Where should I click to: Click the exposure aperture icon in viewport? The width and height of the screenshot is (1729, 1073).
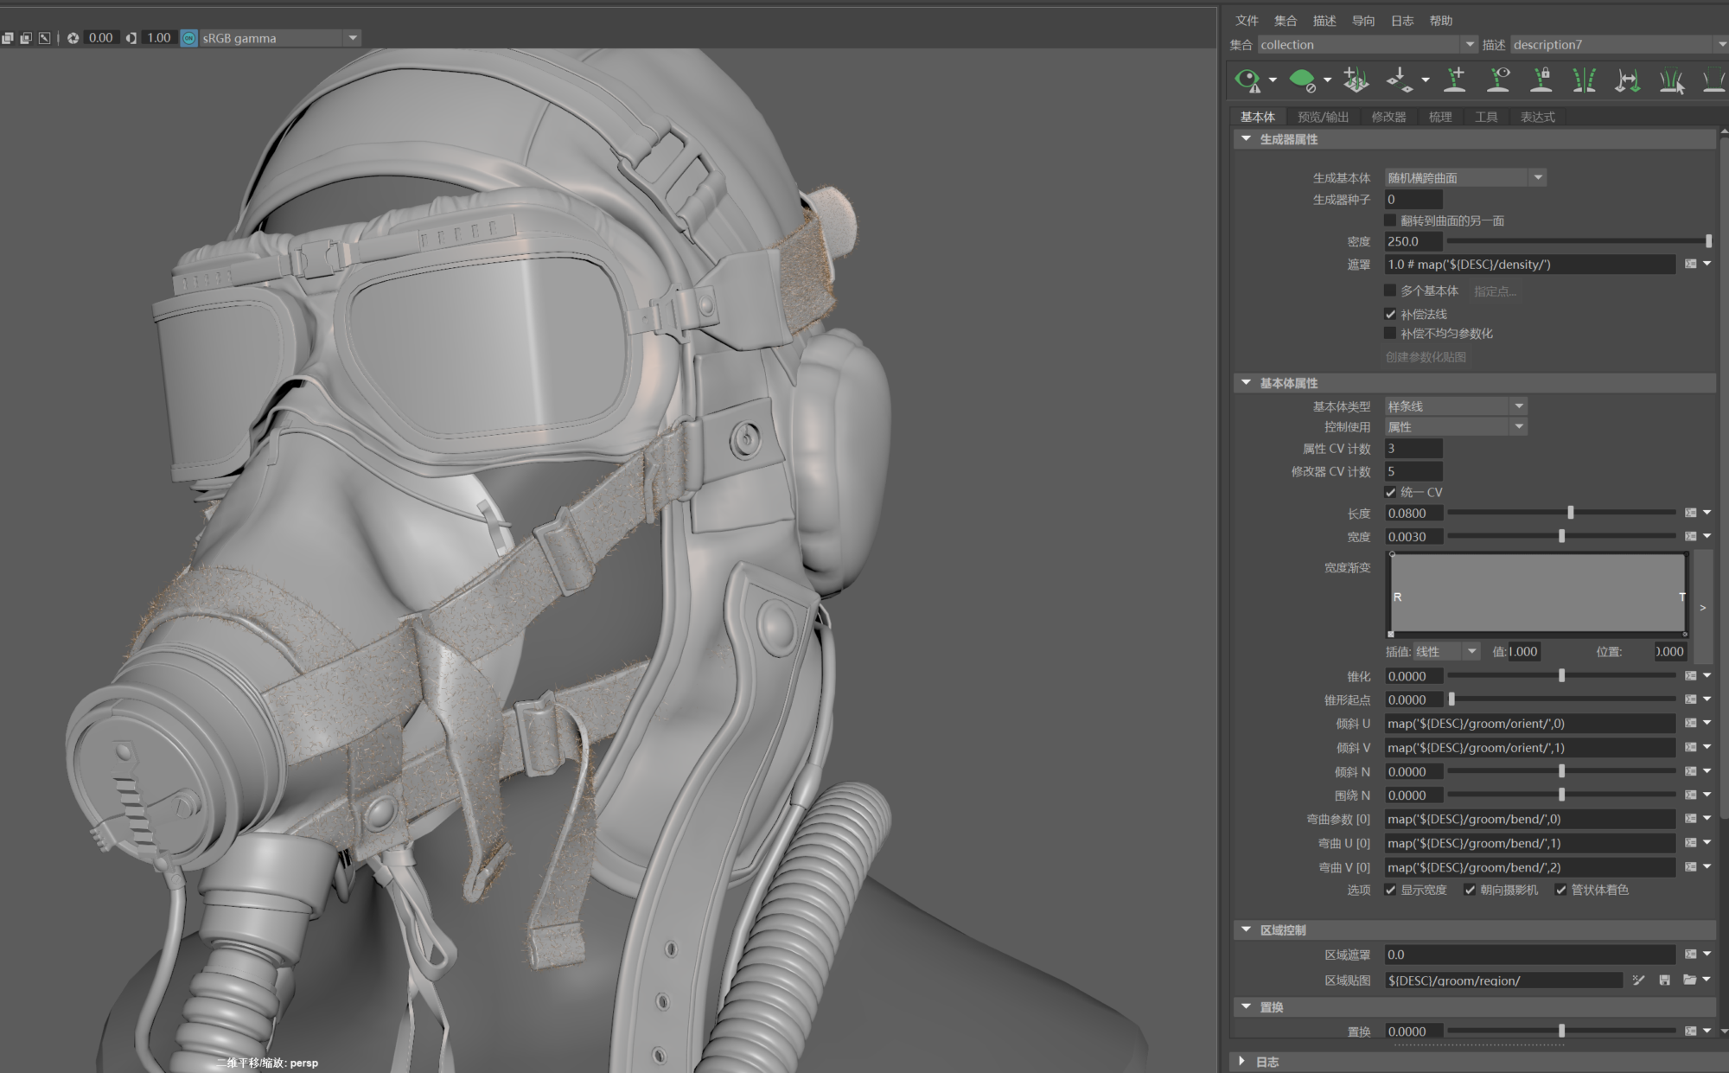pyautogui.click(x=73, y=38)
